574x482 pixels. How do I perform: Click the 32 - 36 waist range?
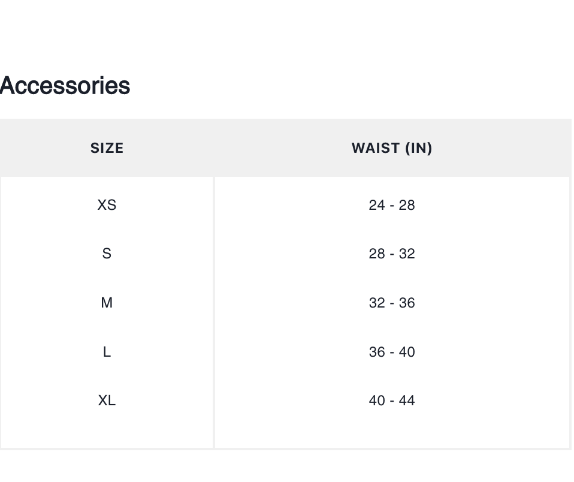(392, 303)
